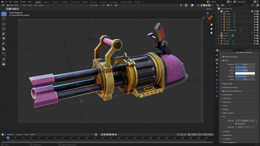
Task: Jump to the timeline start frame
Action: coord(102,135)
